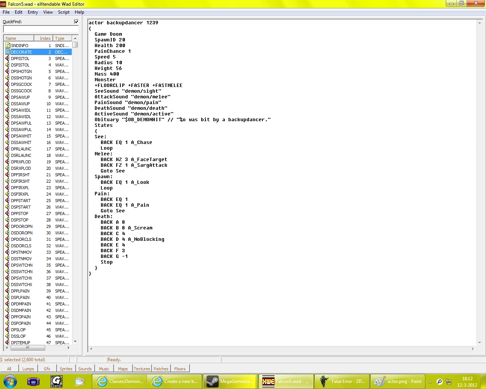Image resolution: width=486 pixels, height=389 pixels.
Task: Switch to the Gfx tab
Action: (x=47, y=369)
